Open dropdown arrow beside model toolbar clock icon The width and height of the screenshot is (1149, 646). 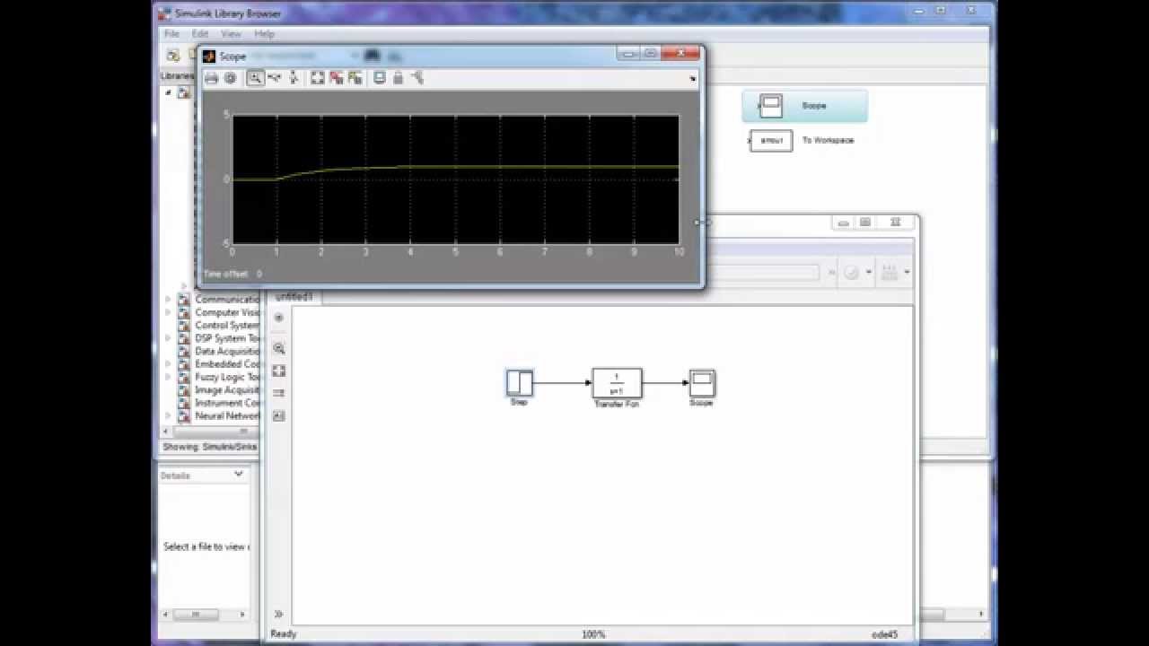tap(868, 272)
